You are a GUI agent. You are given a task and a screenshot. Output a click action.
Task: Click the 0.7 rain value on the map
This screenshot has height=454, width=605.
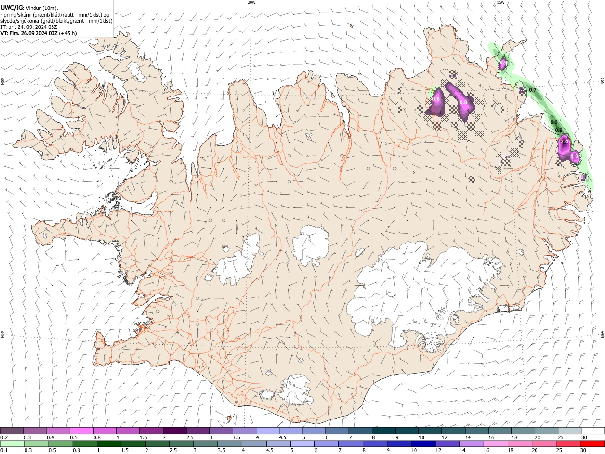click(533, 90)
